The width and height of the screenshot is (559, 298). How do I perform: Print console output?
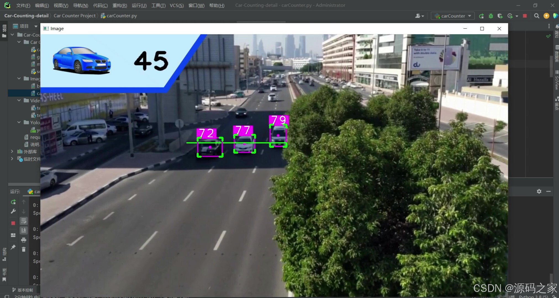click(24, 240)
